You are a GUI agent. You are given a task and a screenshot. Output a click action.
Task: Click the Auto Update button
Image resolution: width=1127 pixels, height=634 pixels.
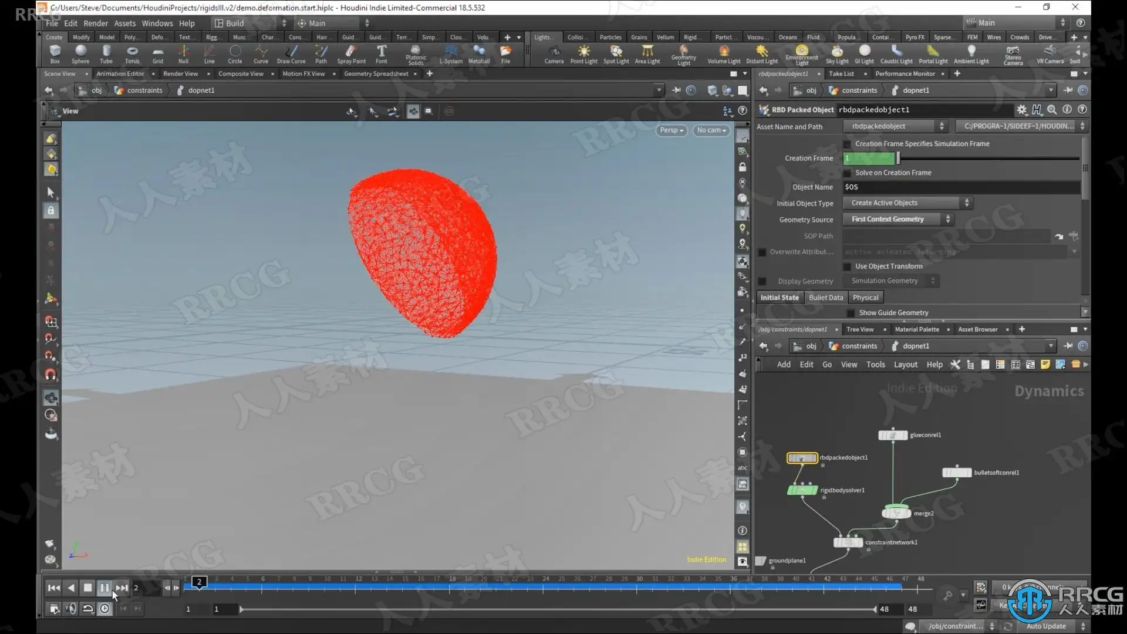pyautogui.click(x=1046, y=626)
